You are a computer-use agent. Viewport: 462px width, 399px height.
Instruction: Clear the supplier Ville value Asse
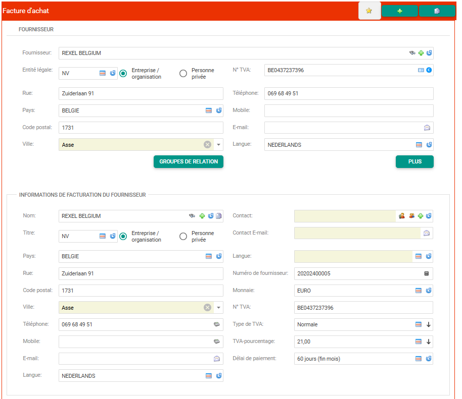tap(207, 144)
